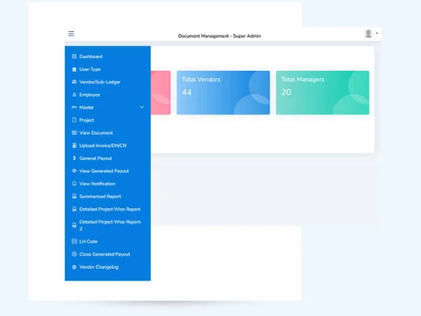This screenshot has width=421, height=316.
Task: Select Employee in the sidebar
Action: click(89, 94)
